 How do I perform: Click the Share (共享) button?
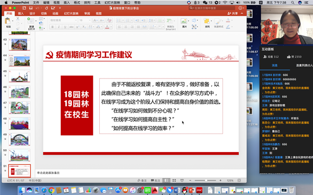tap(235, 14)
